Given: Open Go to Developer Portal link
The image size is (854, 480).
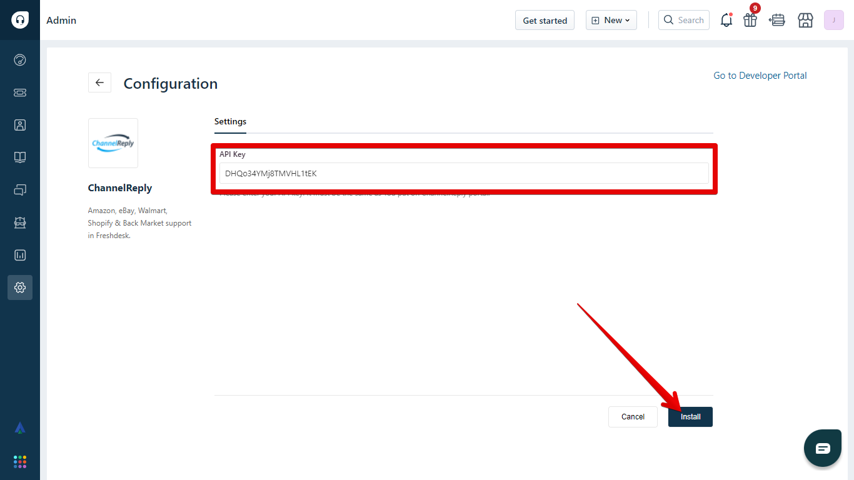Looking at the screenshot, I should [760, 76].
